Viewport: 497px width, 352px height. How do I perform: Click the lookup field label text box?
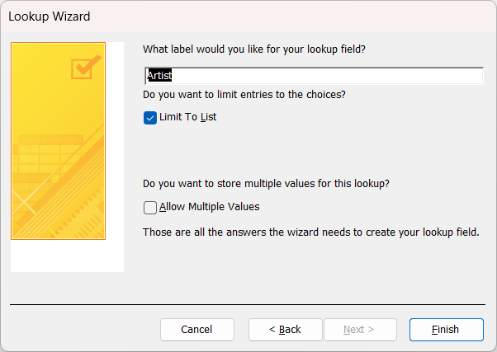[x=314, y=76]
